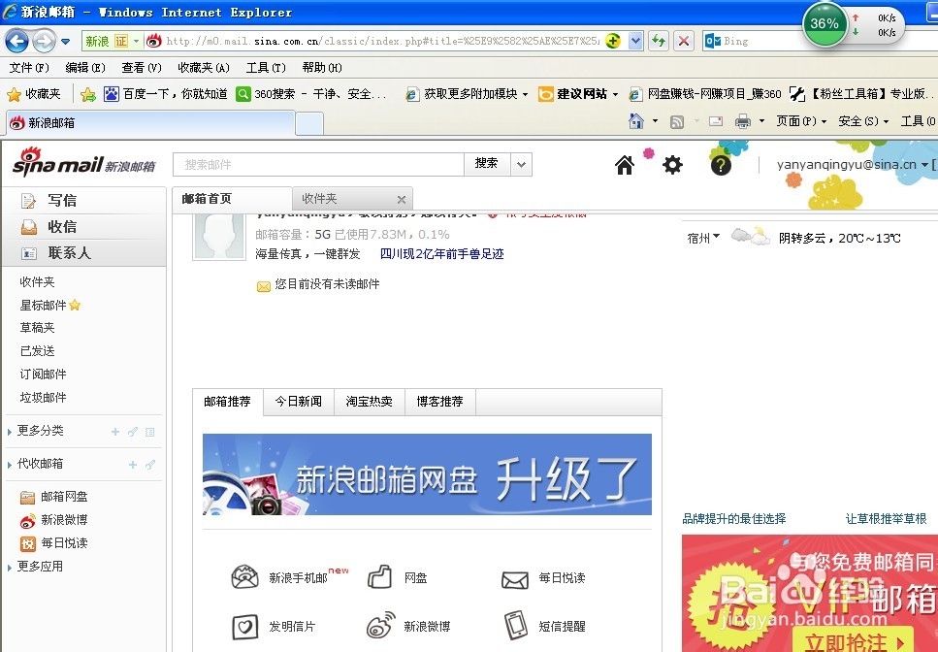Open the mailbox home house icon
This screenshot has height=652, width=938.
[625, 165]
